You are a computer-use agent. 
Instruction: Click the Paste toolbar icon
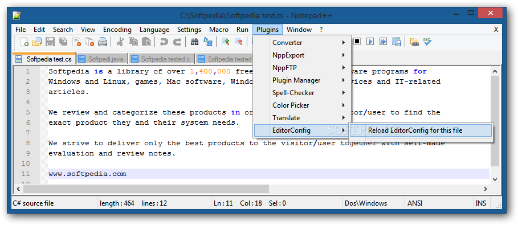coord(146,42)
